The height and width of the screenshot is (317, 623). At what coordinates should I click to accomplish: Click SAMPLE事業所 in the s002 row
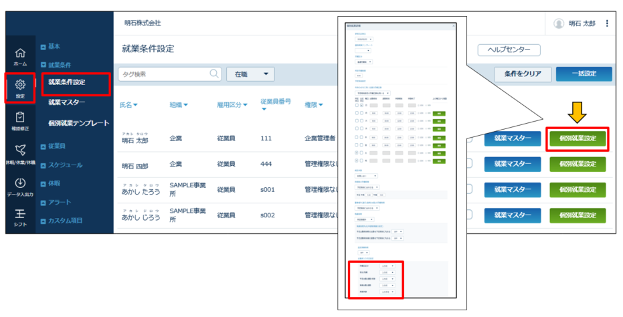[187, 215]
